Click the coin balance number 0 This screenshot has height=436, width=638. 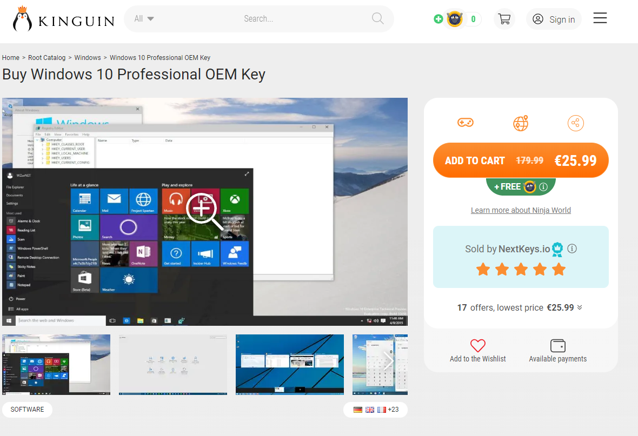pos(473,19)
